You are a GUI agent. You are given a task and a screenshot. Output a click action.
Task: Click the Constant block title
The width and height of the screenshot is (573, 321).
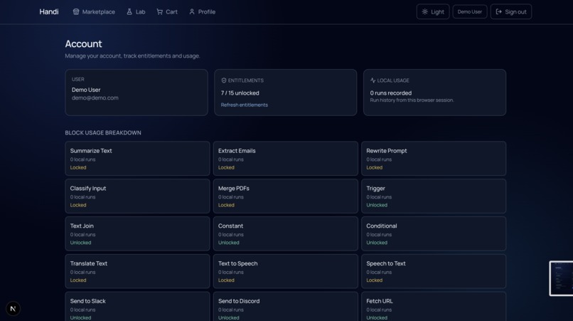coord(230,226)
